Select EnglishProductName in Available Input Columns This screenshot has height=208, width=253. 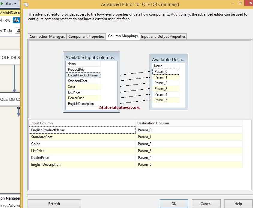coord(83,75)
